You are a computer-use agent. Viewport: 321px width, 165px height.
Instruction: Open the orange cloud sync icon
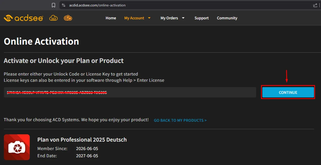click(68, 18)
